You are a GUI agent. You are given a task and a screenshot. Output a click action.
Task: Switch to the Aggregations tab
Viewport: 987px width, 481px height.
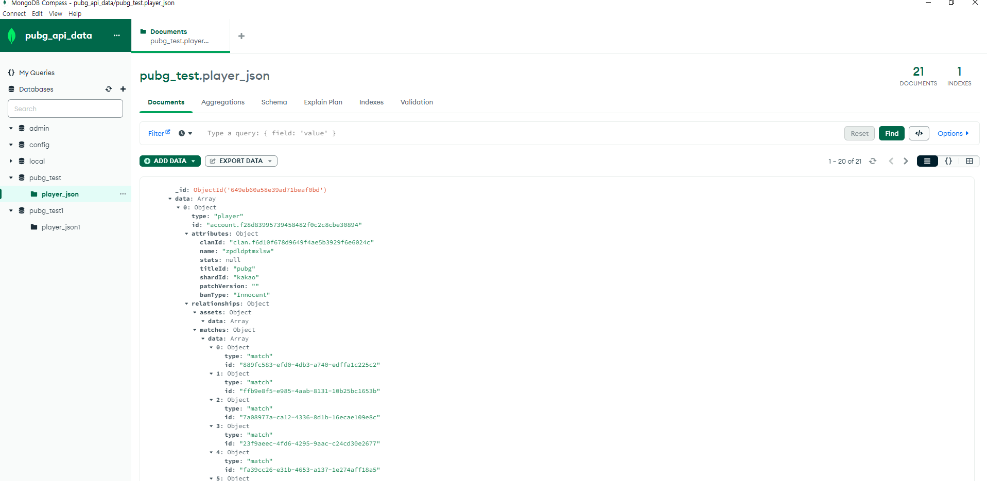pos(223,102)
